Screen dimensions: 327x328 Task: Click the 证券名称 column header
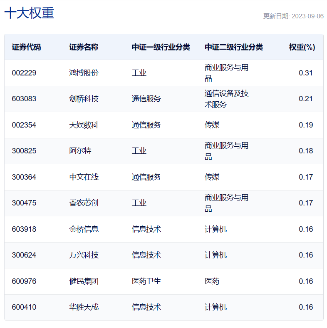coord(84,47)
